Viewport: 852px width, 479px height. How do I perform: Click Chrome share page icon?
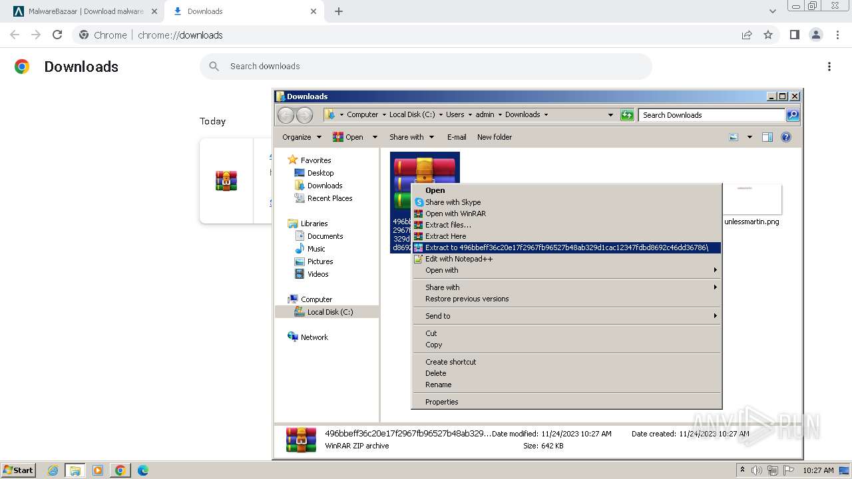click(747, 35)
